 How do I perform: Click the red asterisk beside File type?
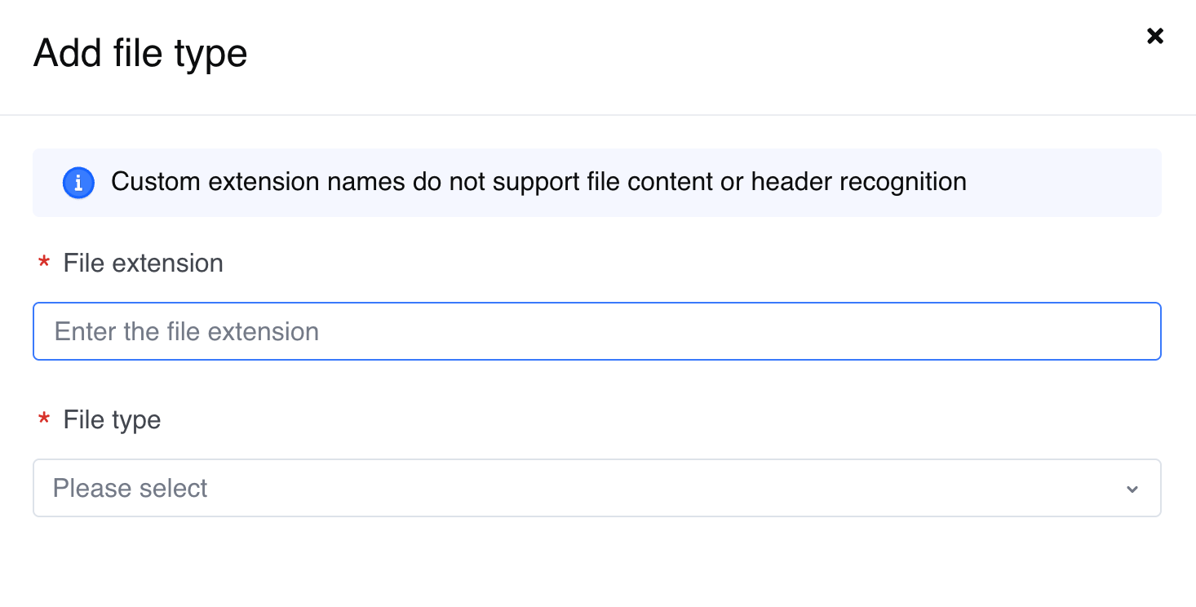(x=44, y=421)
